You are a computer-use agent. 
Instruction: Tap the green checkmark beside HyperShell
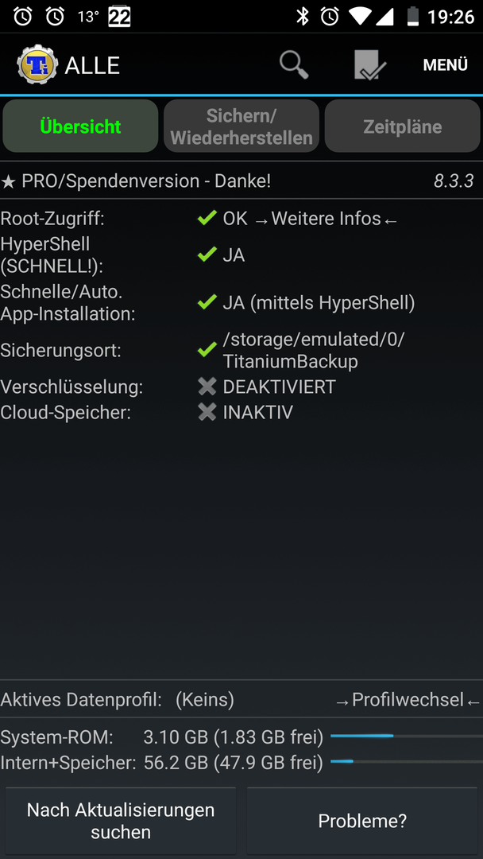click(x=207, y=255)
